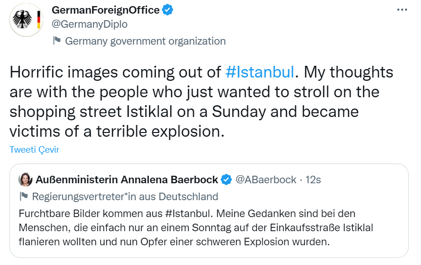Viewport: 421px width, 265px height.
Task: Click #Istanbul in the quoted German tweet
Action: pyautogui.click(x=187, y=214)
